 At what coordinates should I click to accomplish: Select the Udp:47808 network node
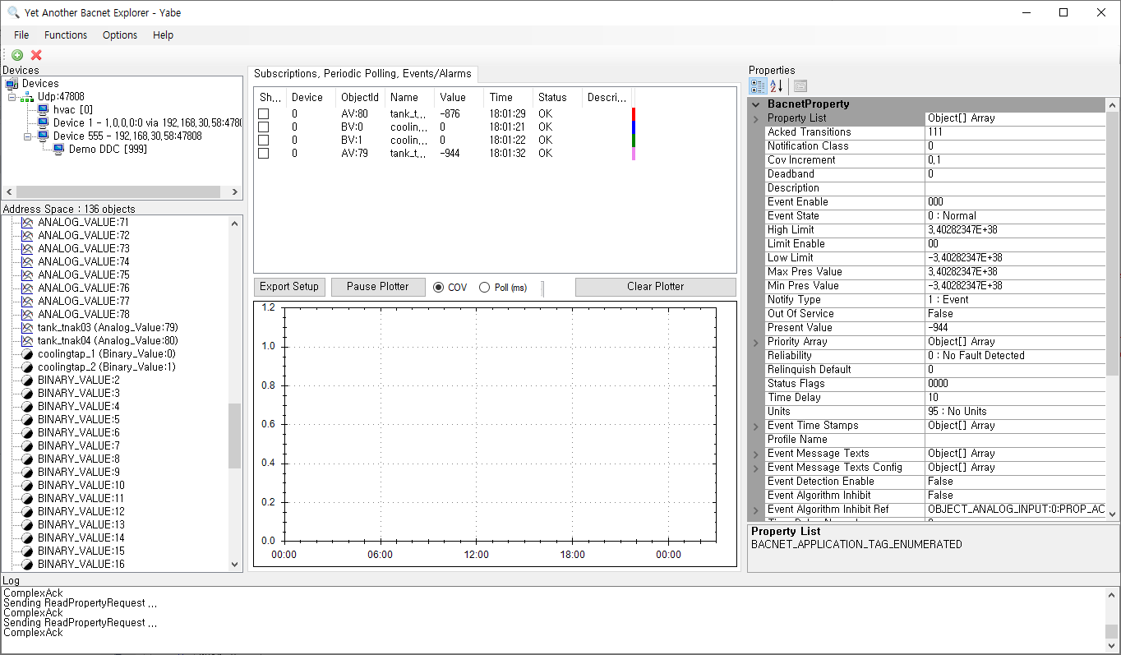click(x=60, y=96)
